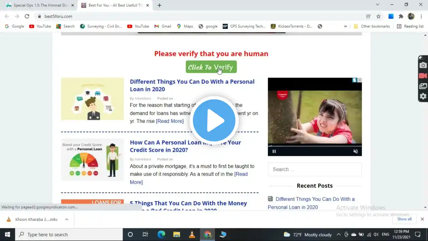Switch to the Special Ops 1.5 tab
This screenshot has height=241, width=428.
39,5
